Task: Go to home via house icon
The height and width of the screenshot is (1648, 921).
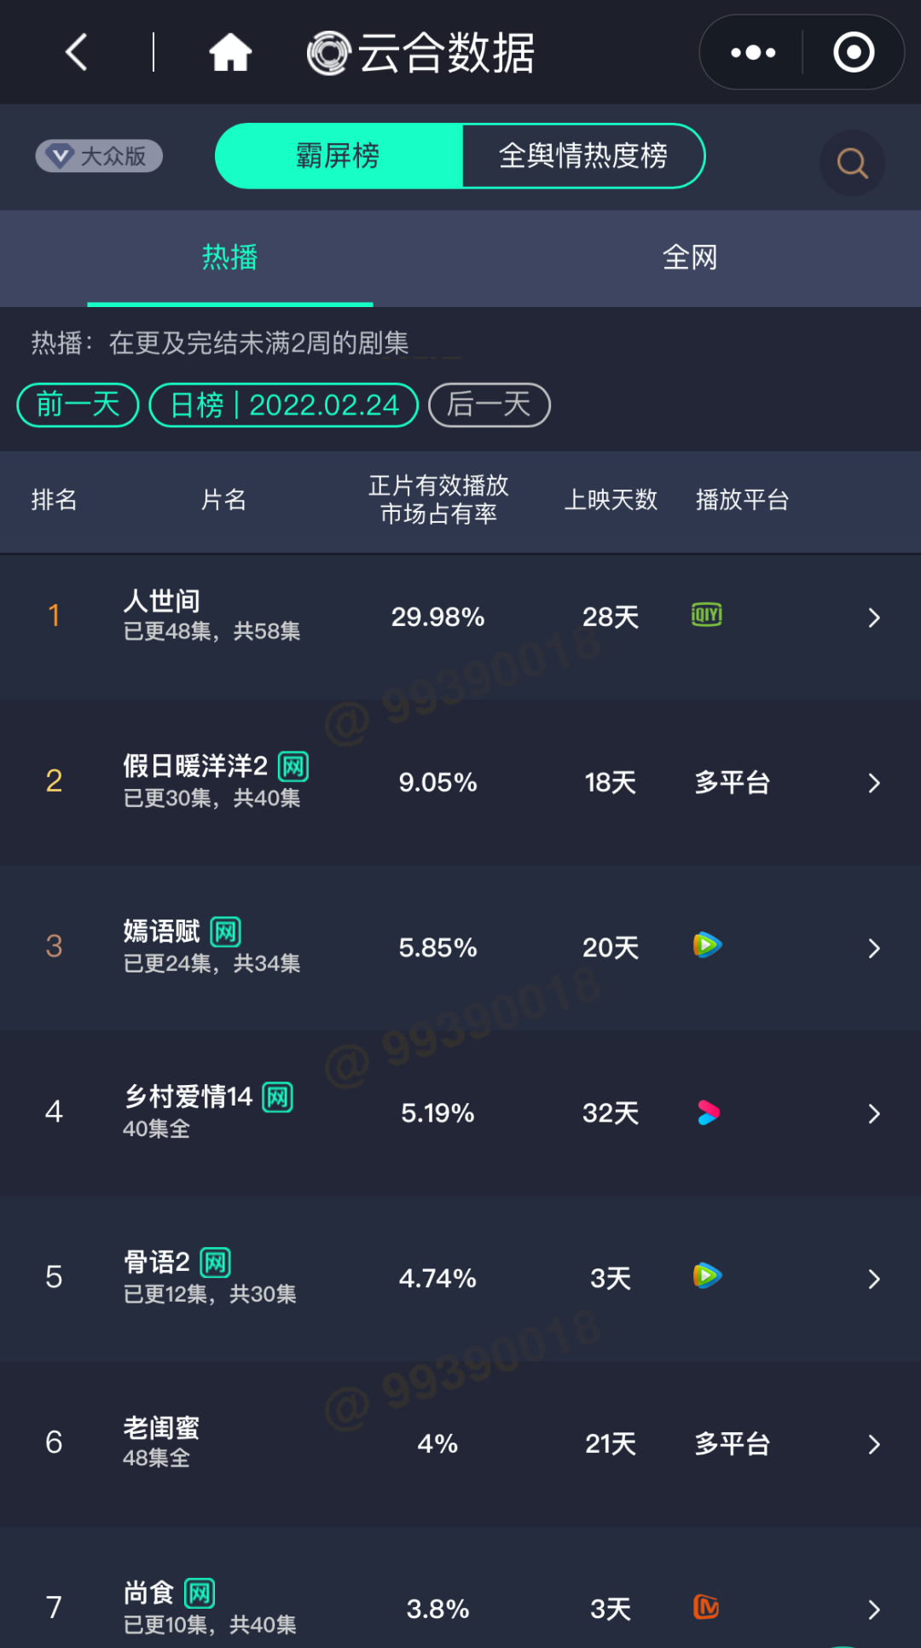Action: click(x=230, y=53)
